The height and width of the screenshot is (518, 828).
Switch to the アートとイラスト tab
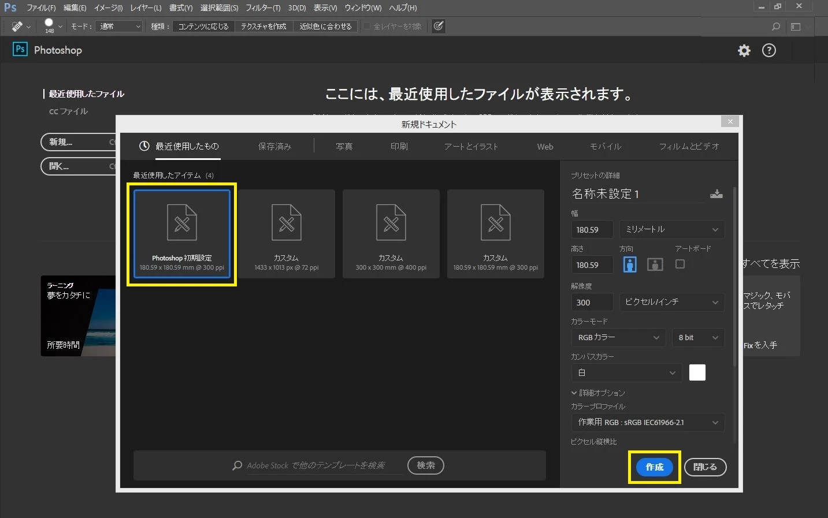click(x=471, y=147)
